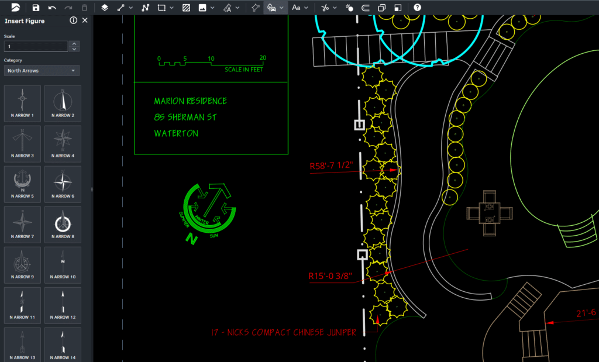The width and height of the screenshot is (599, 362).
Task: Increase Scale using the stepper arrow
Action: coord(74,43)
